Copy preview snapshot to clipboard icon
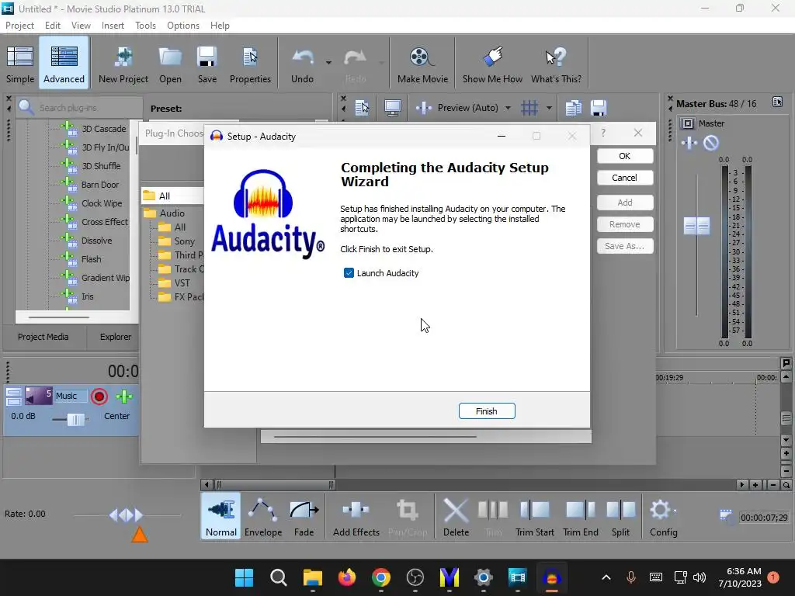Screen dimensions: 795x596 574,107
